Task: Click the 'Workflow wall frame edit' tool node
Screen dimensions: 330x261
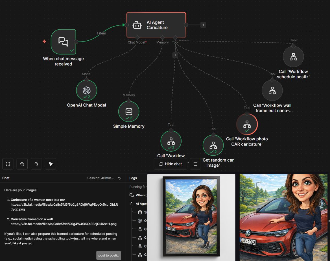Action: click(272, 91)
